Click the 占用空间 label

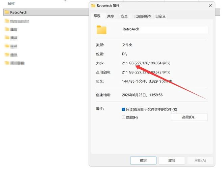[x=103, y=72]
